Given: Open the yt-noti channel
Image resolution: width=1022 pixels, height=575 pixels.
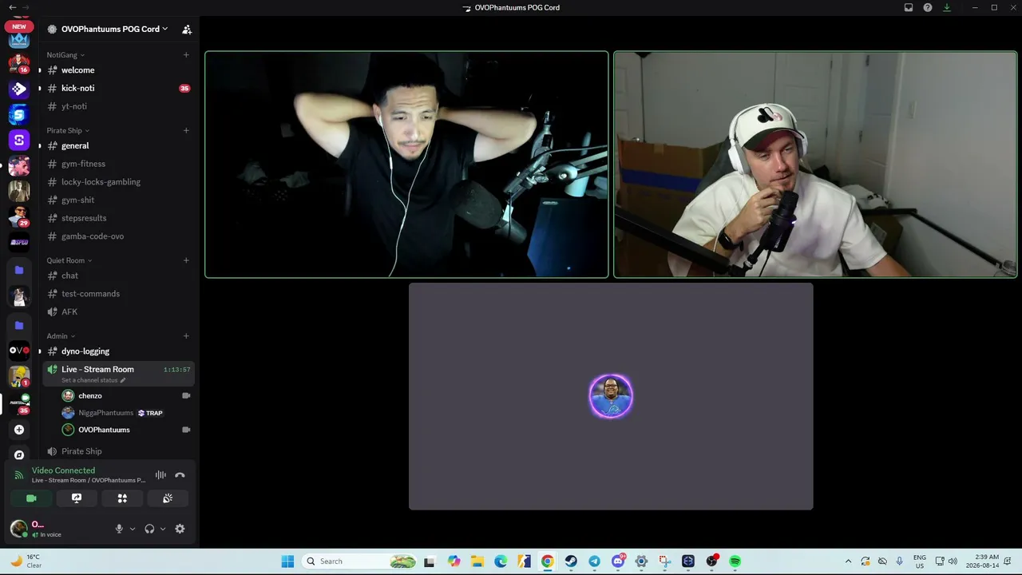Looking at the screenshot, I should [118, 106].
